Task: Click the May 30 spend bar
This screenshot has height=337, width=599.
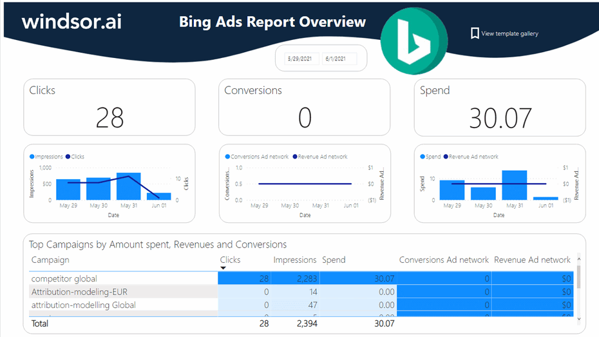Action: pos(483,193)
